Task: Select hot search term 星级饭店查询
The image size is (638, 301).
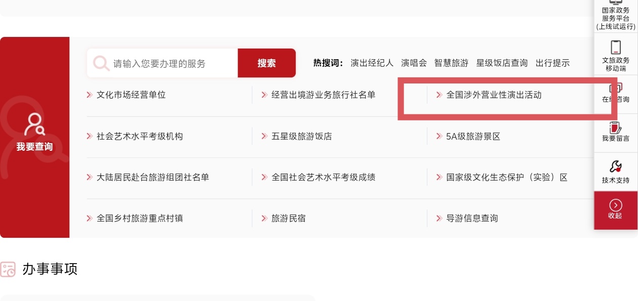Action: pos(501,63)
